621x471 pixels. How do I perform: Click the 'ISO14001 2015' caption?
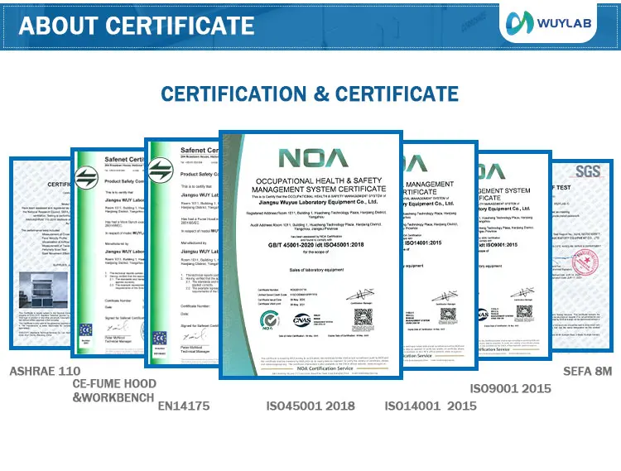click(x=431, y=406)
